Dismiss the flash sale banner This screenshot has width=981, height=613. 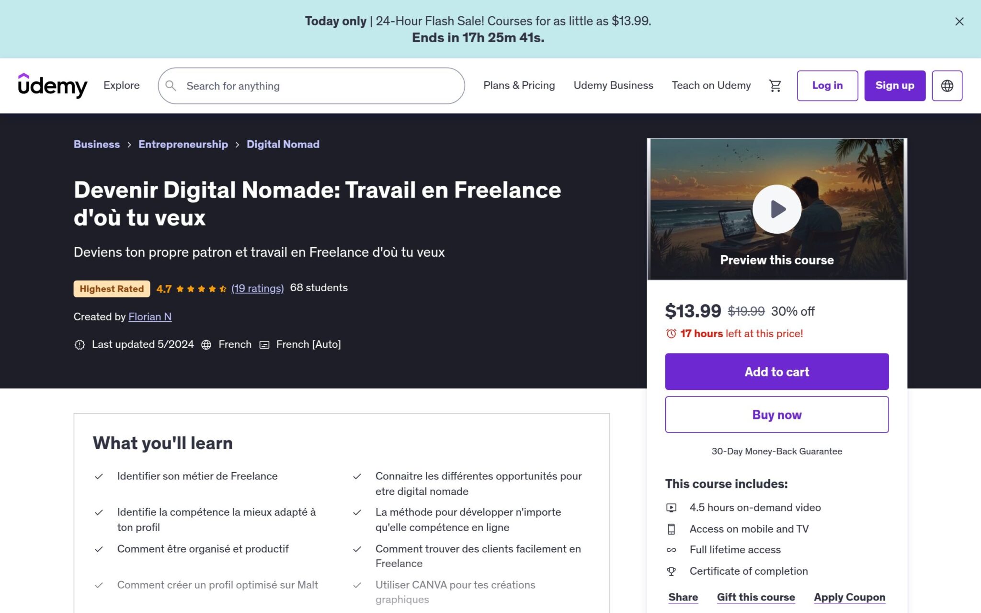tap(959, 22)
